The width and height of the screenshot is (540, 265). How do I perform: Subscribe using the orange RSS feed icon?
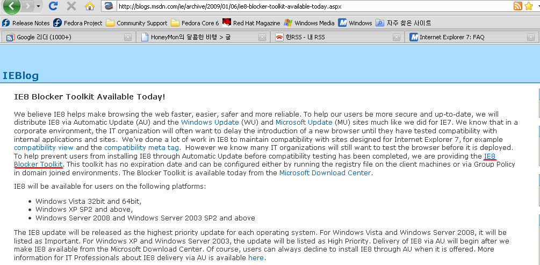pos(518,6)
